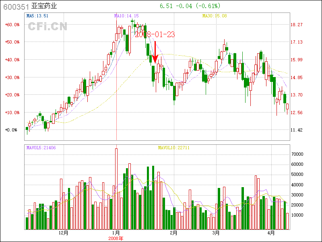Click the 60000 volume axis label

tap(297, 165)
